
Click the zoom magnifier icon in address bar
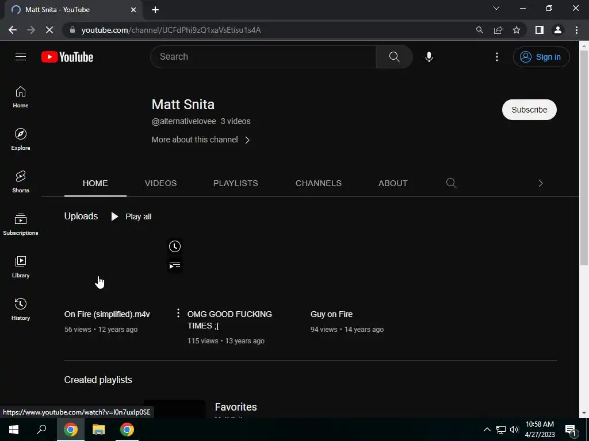click(479, 30)
